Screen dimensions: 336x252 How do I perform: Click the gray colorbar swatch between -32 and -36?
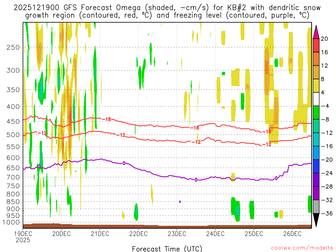coord(316,207)
